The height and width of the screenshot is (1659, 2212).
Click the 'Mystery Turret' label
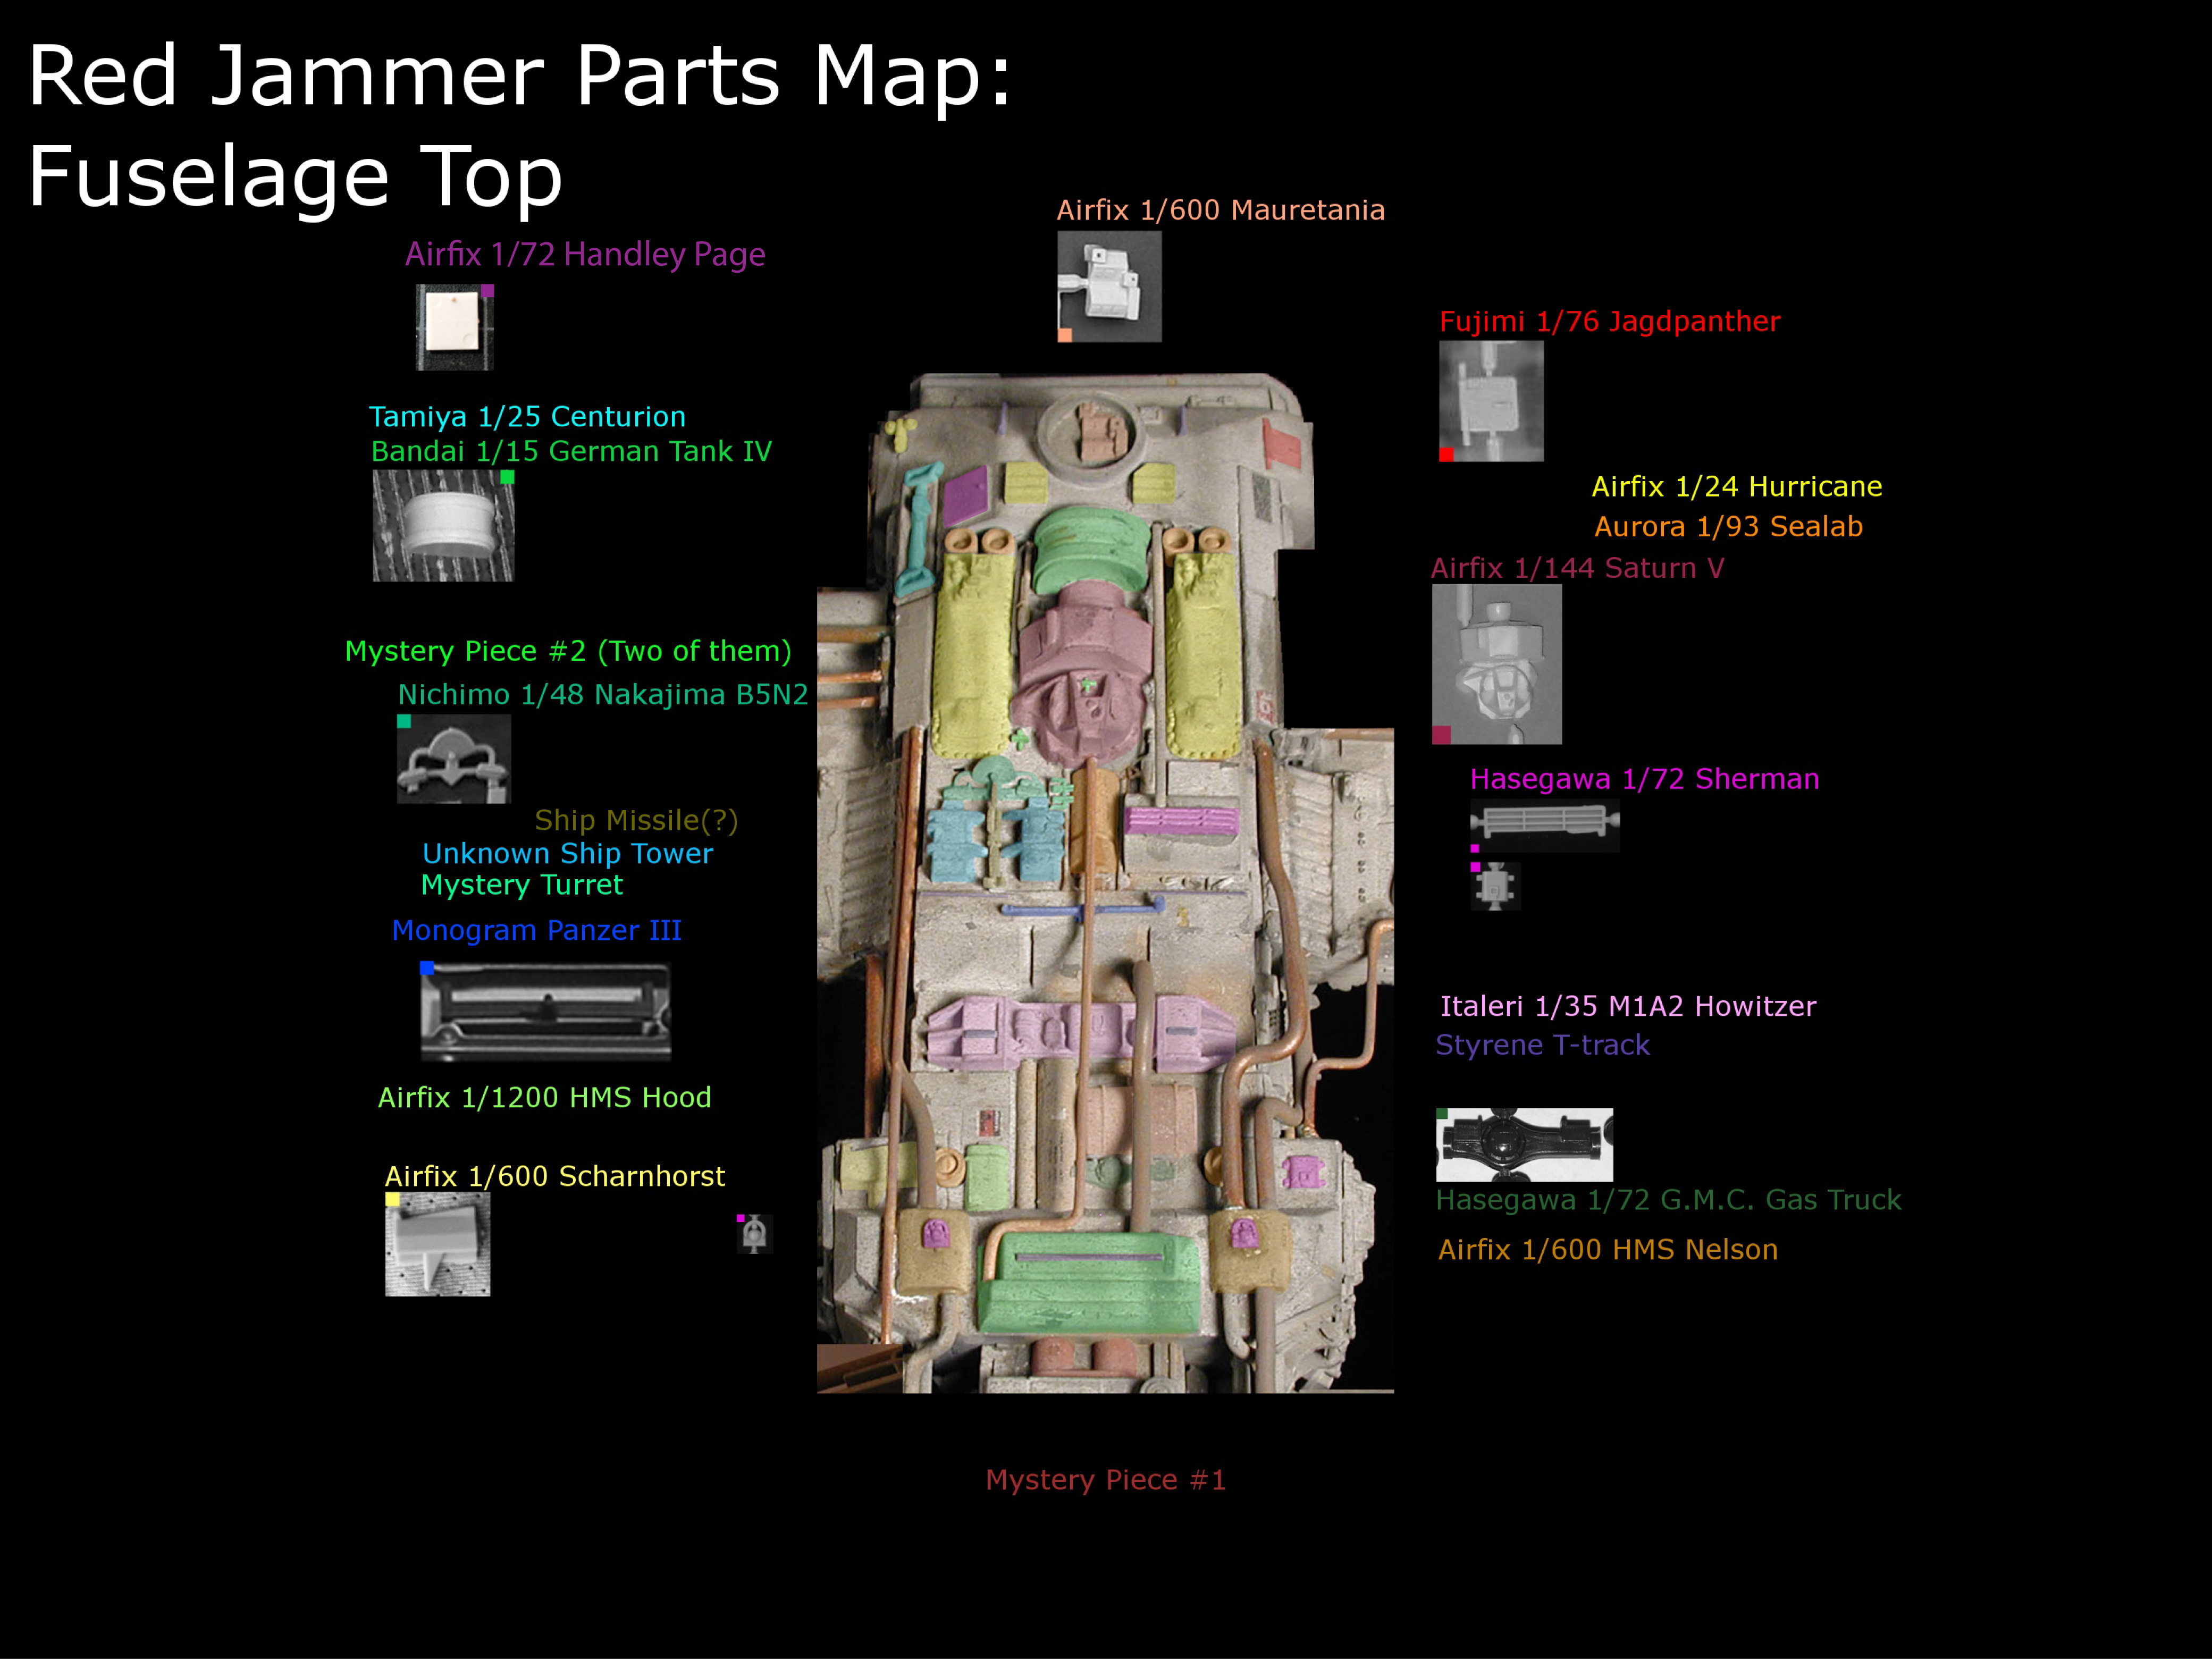(522, 885)
